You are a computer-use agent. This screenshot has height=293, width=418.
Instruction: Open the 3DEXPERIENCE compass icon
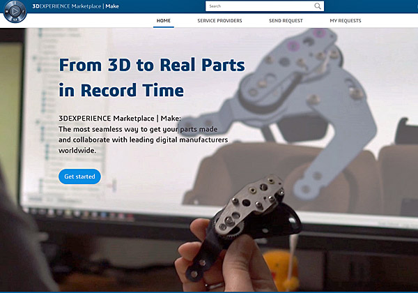click(15, 11)
